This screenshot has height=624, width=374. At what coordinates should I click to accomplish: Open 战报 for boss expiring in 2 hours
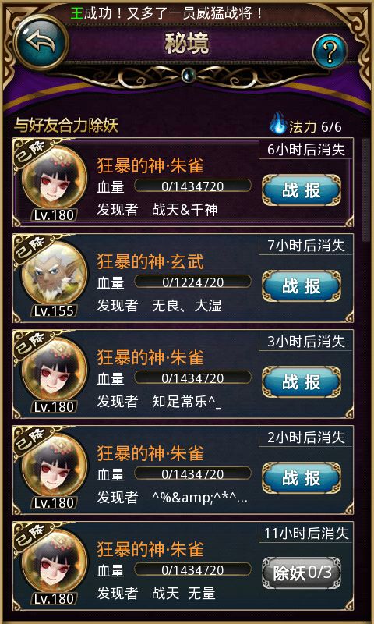tap(302, 478)
